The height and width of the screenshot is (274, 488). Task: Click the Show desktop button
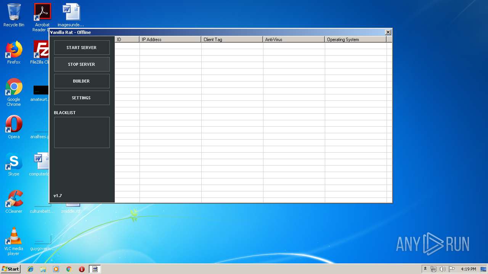484,269
